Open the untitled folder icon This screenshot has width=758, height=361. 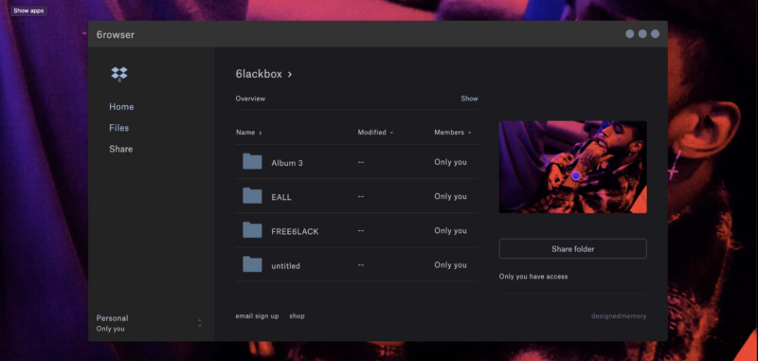252,264
